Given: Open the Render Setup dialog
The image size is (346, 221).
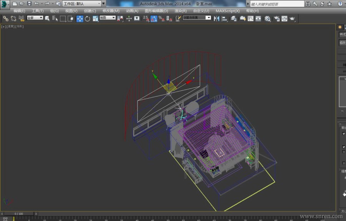Looking at the screenshot, I should [277, 19].
